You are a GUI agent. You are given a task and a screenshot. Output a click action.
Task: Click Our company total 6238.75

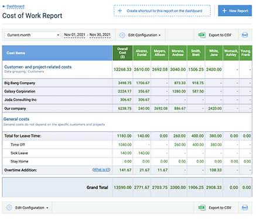[125, 108]
